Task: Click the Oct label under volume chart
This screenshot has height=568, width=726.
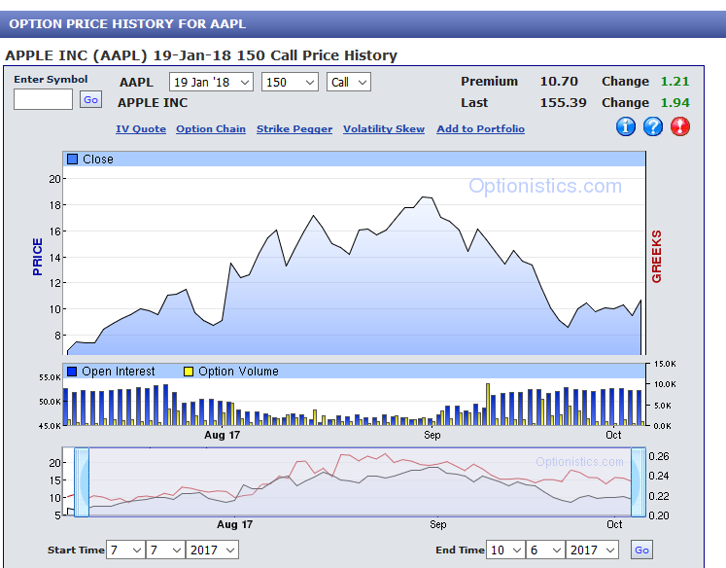Action: coord(613,435)
